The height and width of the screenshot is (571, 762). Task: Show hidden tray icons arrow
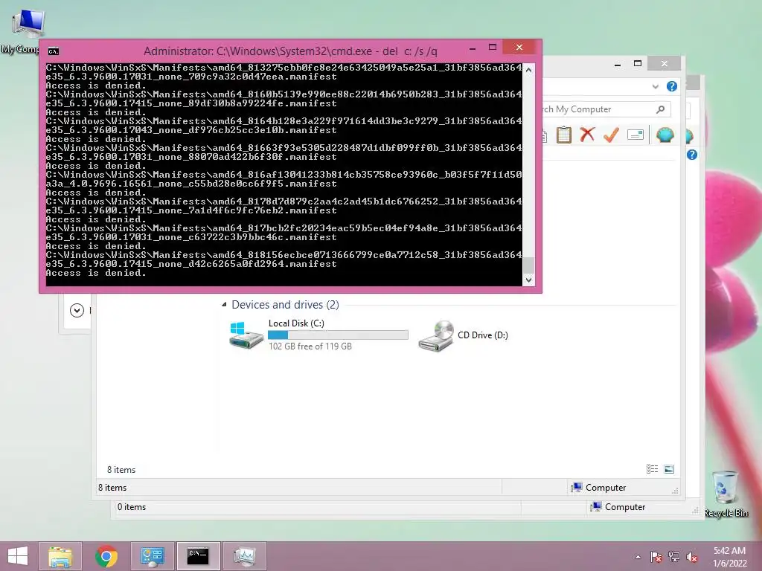tap(638, 557)
